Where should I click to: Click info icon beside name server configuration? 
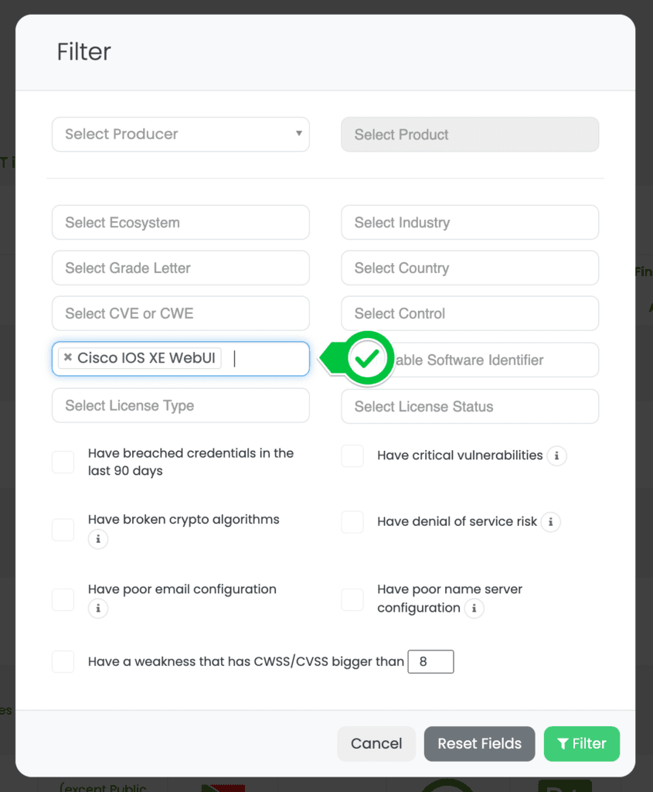tap(474, 609)
